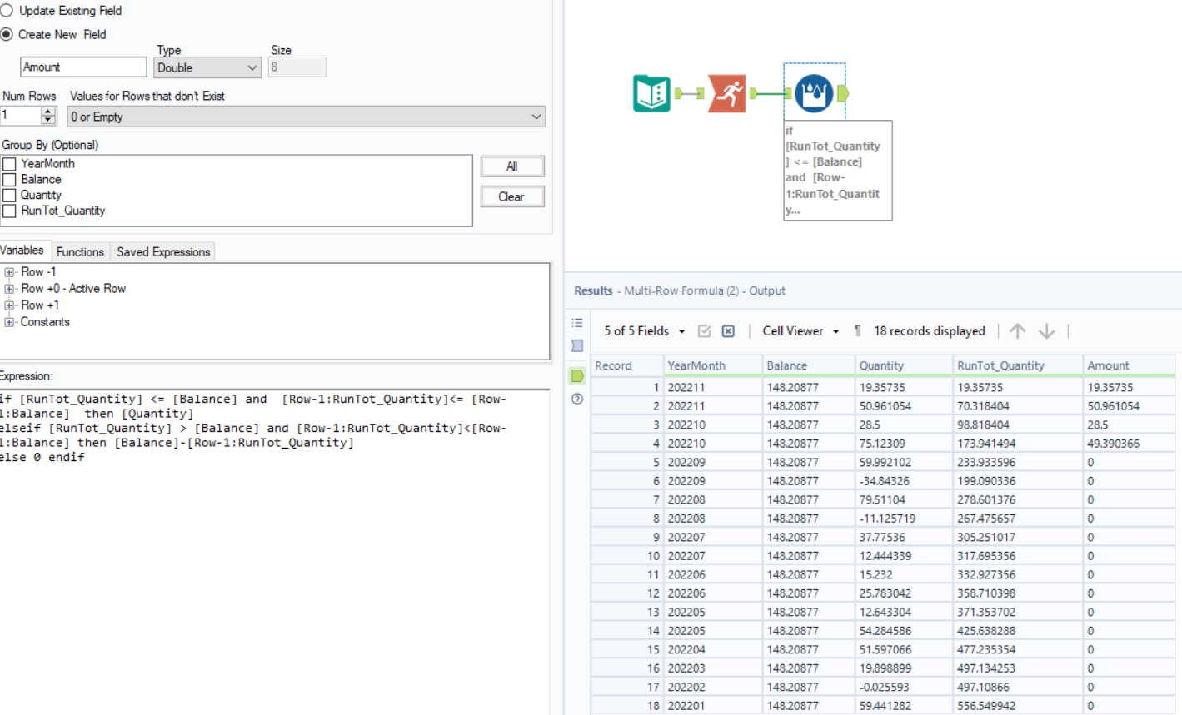This screenshot has width=1182, height=715.
Task: Switch to the Functions tab
Action: [80, 251]
